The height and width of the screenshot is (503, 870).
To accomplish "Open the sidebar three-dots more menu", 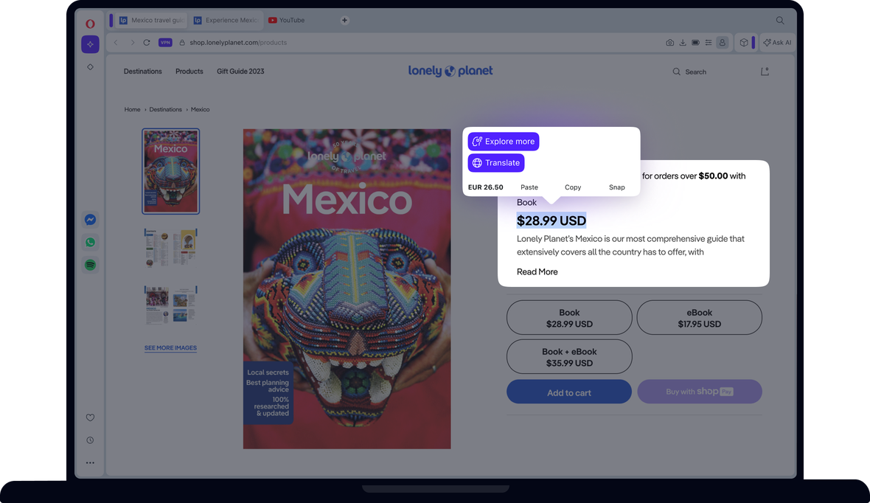I will click(x=90, y=463).
